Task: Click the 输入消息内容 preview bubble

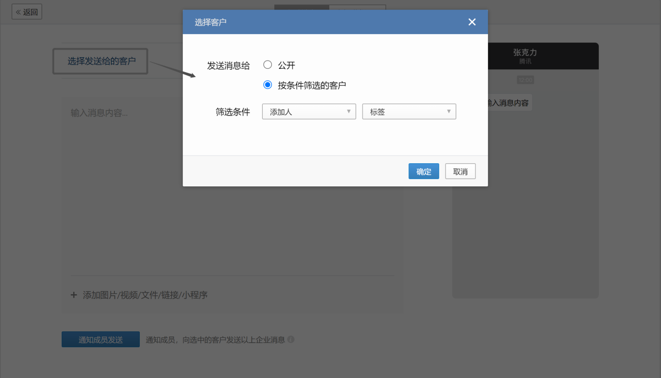Action: coord(509,102)
